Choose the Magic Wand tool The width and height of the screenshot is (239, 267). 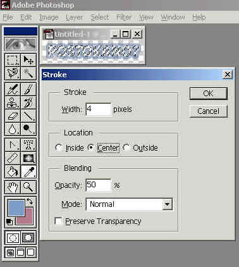coord(28,73)
